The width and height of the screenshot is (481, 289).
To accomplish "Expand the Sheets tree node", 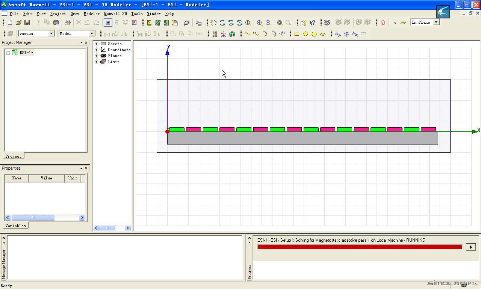I will (97, 44).
